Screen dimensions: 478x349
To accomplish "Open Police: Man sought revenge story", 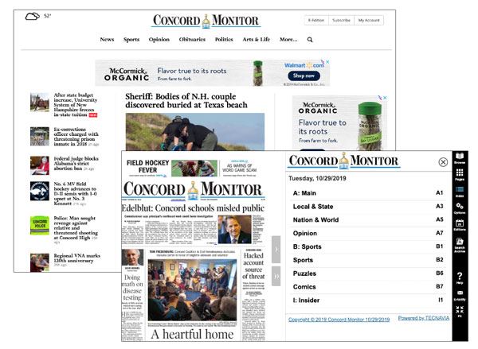I will [76, 230].
